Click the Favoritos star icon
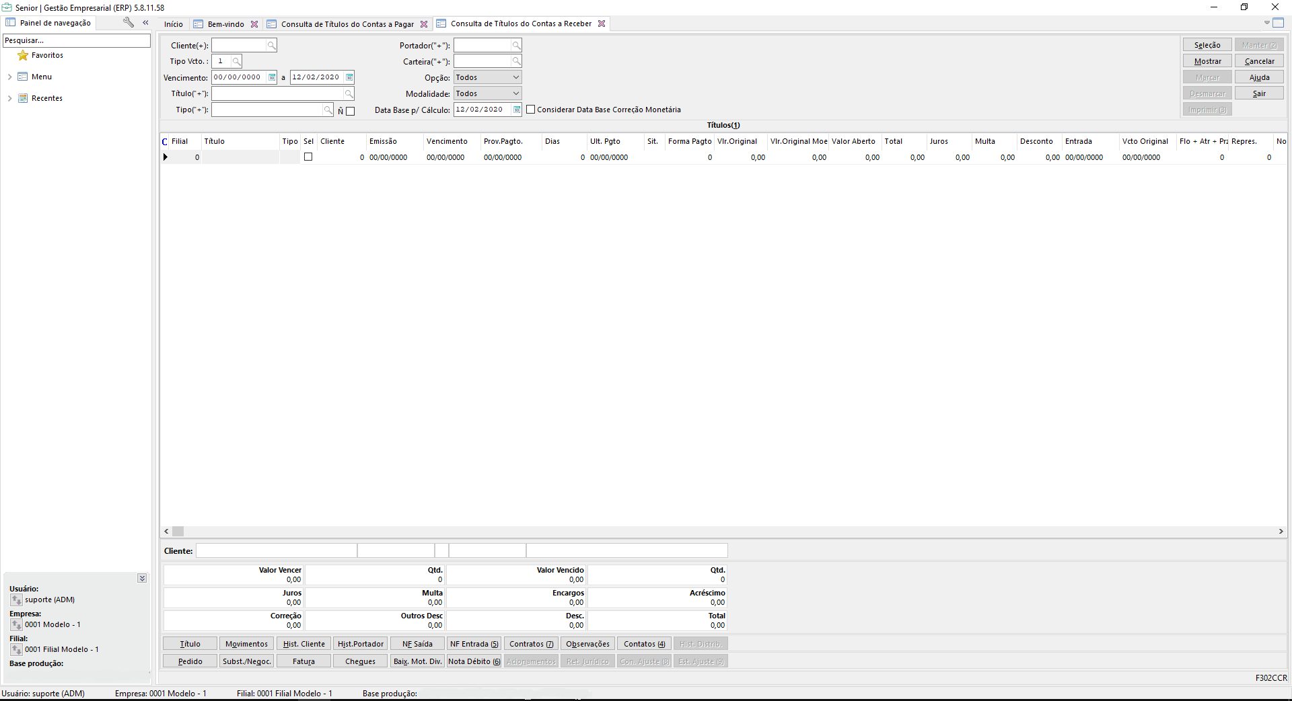This screenshot has height=701, width=1292. pos(23,55)
